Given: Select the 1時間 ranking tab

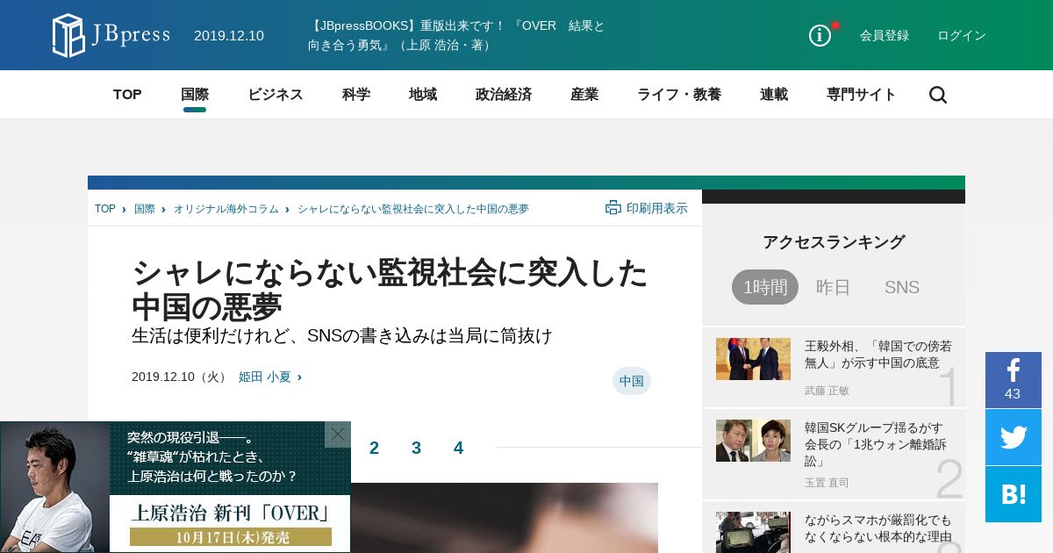Looking at the screenshot, I should (765, 287).
